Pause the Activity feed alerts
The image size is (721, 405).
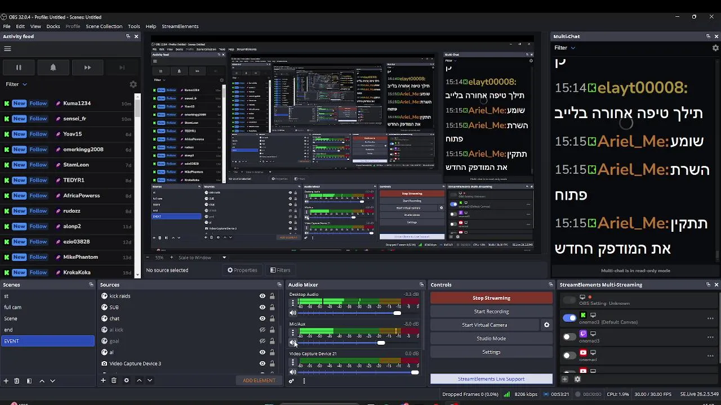point(19,67)
